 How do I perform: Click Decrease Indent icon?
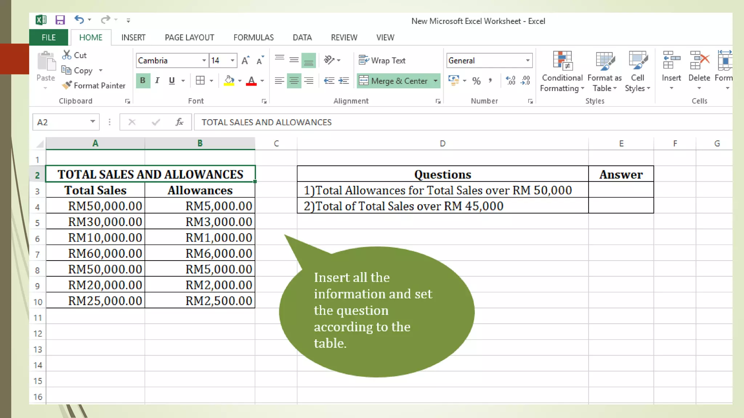point(329,81)
